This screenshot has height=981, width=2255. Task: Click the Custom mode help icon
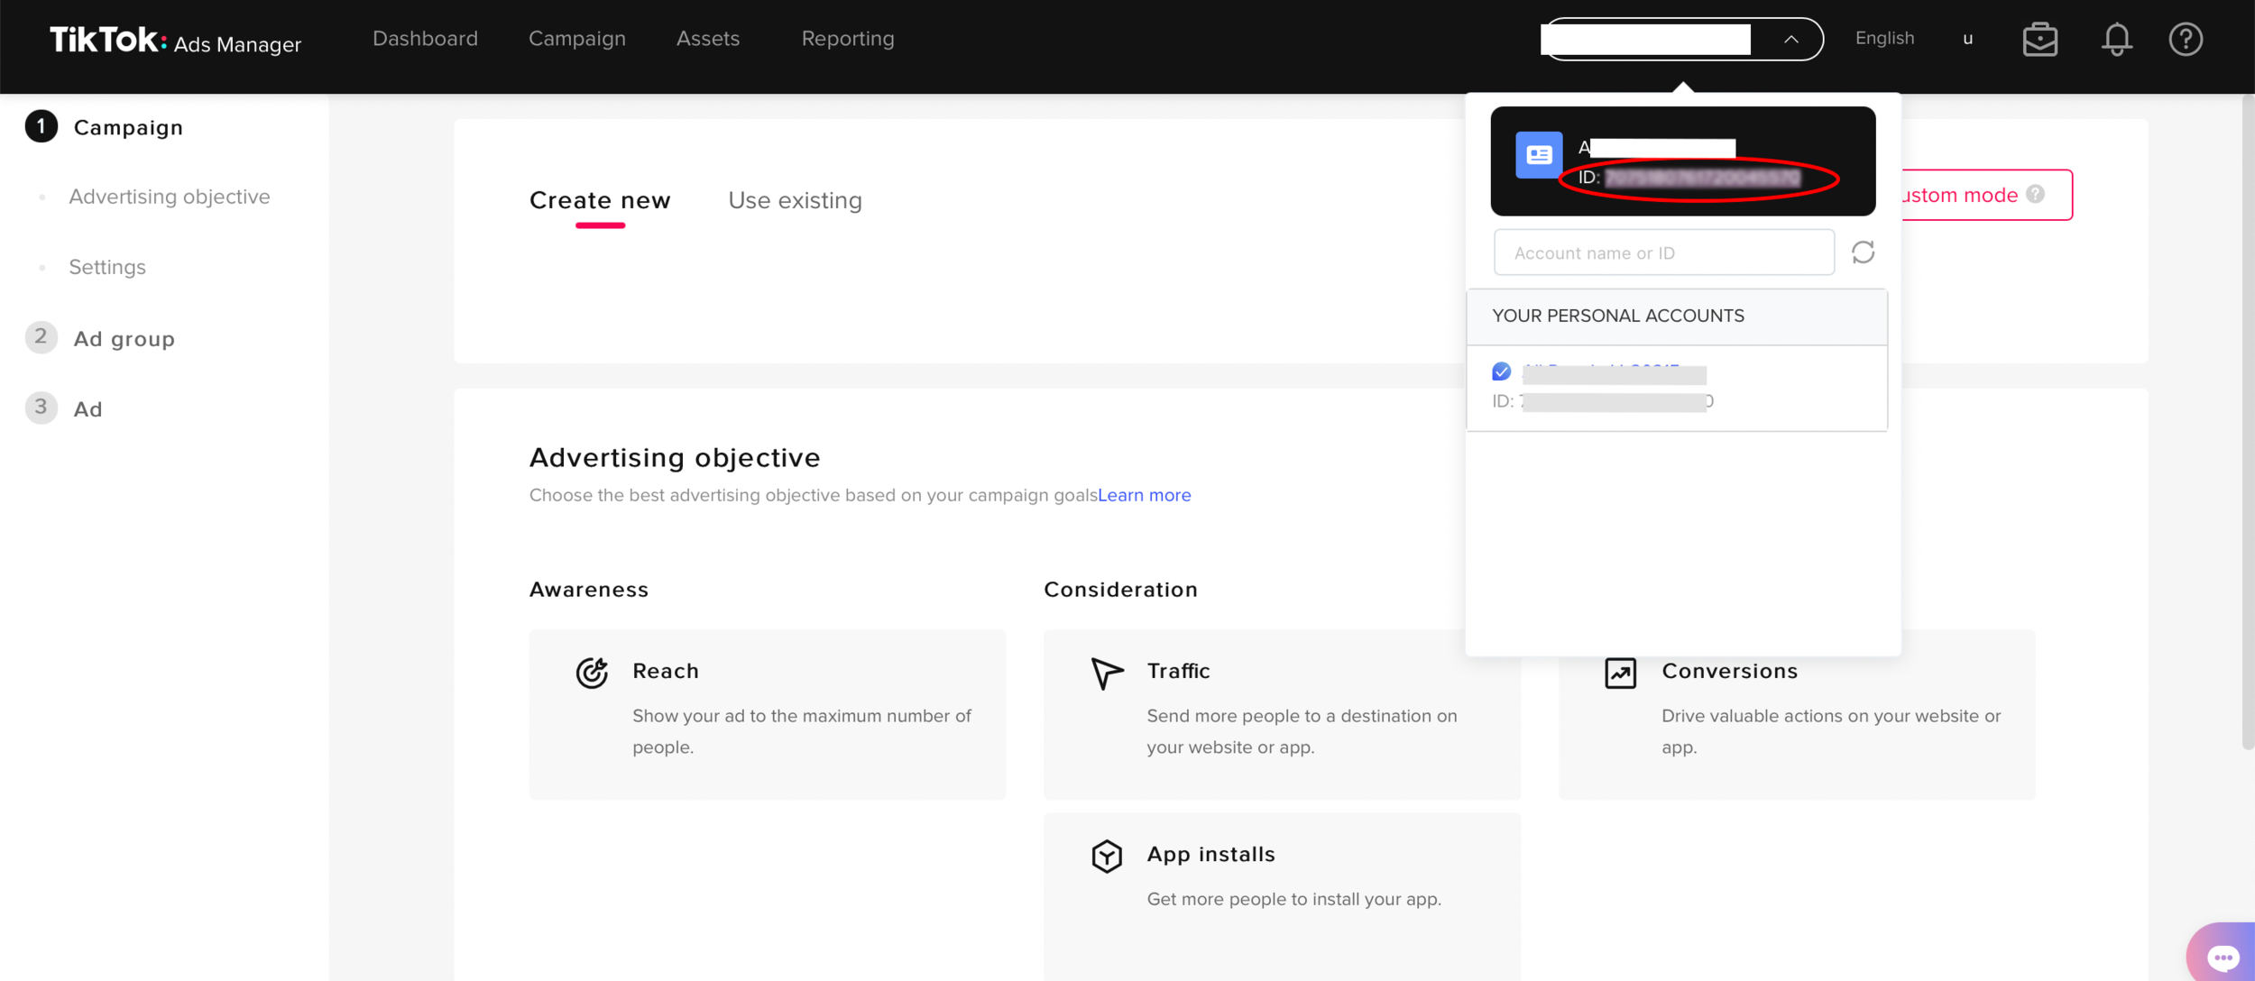2035,194
